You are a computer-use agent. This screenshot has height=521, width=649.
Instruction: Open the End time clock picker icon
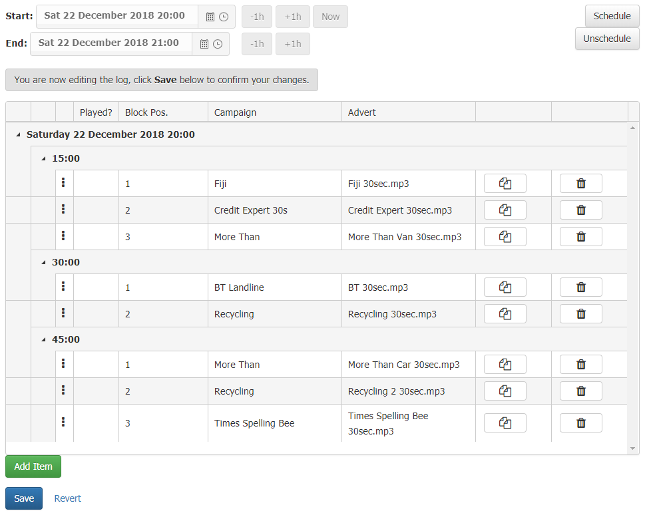pyautogui.click(x=218, y=45)
